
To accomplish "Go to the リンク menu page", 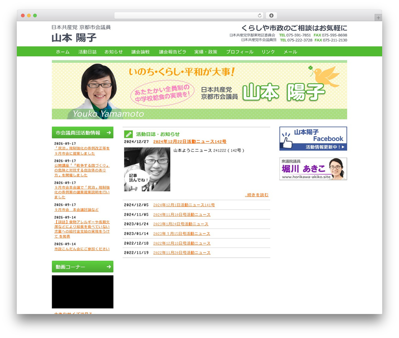I will click(x=268, y=52).
